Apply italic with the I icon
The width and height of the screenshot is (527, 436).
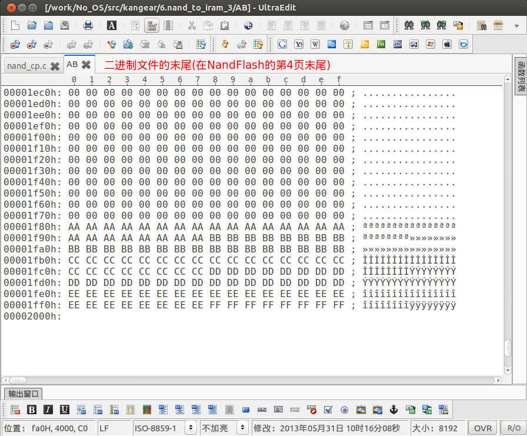tap(48, 410)
